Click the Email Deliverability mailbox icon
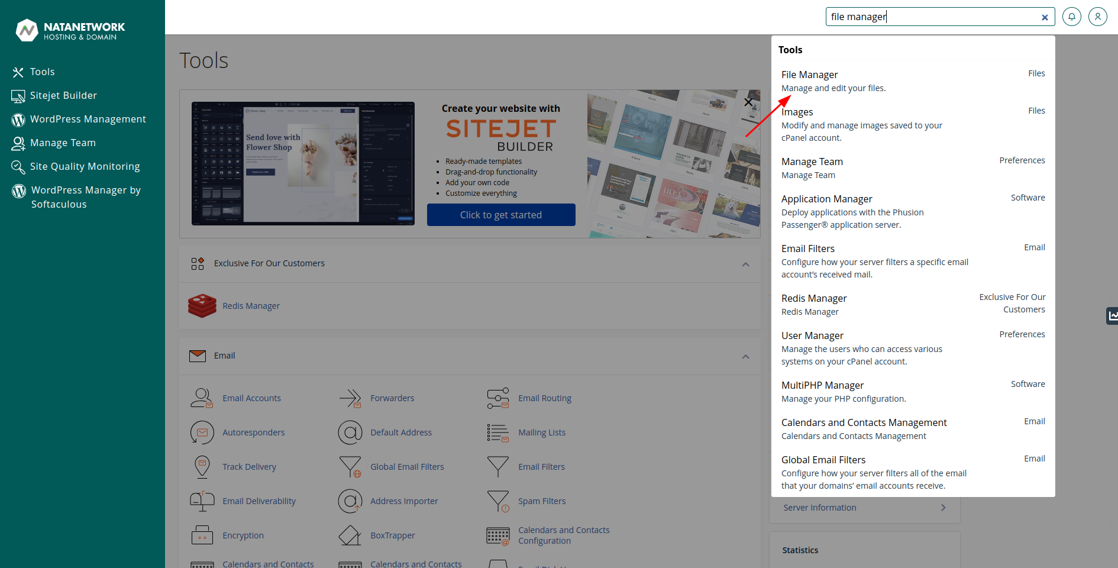The width and height of the screenshot is (1118, 568). pos(202,501)
